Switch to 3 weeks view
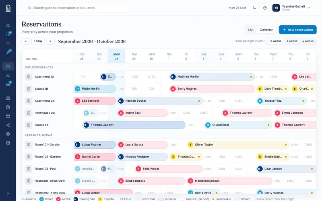322x201 pixels. point(292,41)
